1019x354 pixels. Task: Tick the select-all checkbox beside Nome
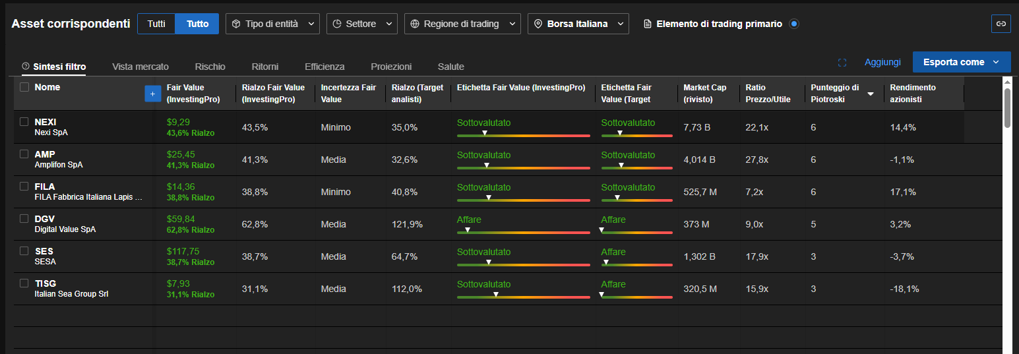24,87
